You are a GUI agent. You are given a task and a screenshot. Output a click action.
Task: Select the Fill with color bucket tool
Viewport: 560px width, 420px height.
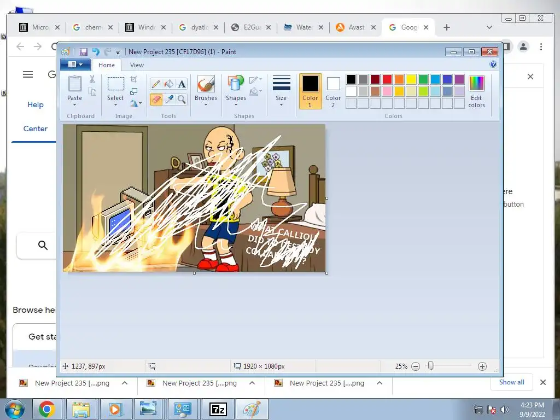168,84
